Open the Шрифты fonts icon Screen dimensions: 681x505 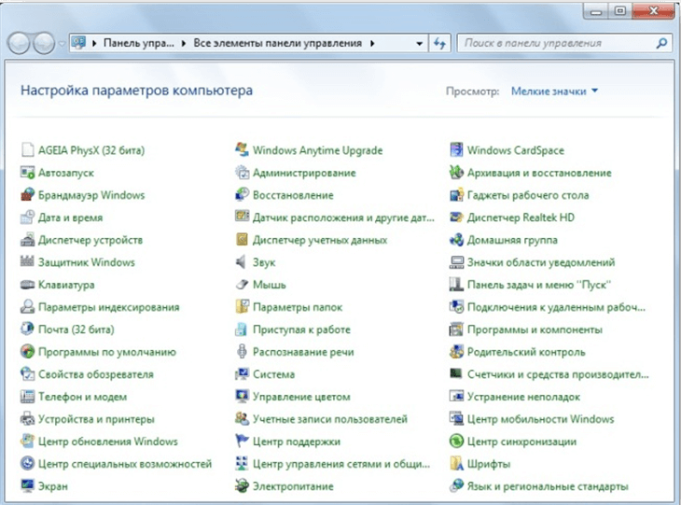click(x=456, y=464)
